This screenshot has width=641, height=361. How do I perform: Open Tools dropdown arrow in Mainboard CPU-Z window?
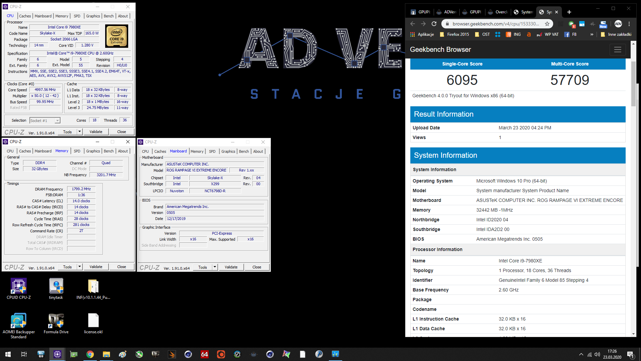click(x=215, y=267)
